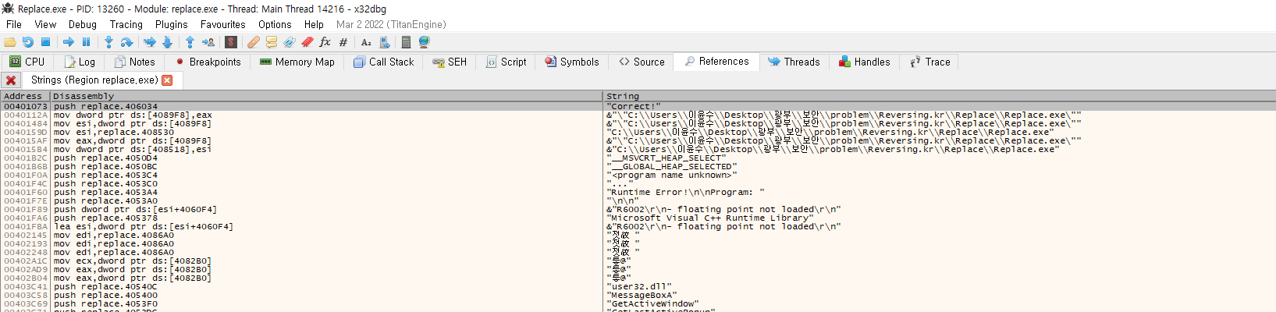Open the Tracing menu
This screenshot has width=1276, height=312.
[x=126, y=24]
